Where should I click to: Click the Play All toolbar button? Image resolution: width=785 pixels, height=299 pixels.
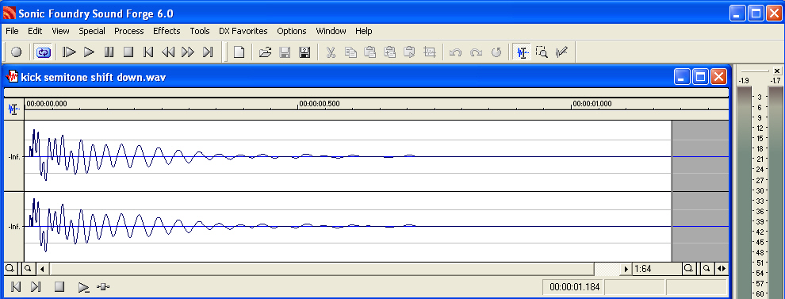(x=69, y=52)
